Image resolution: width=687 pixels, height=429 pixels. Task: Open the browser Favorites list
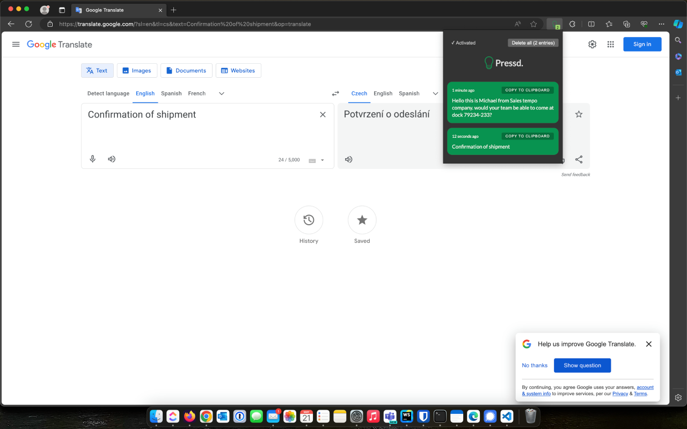click(x=609, y=24)
